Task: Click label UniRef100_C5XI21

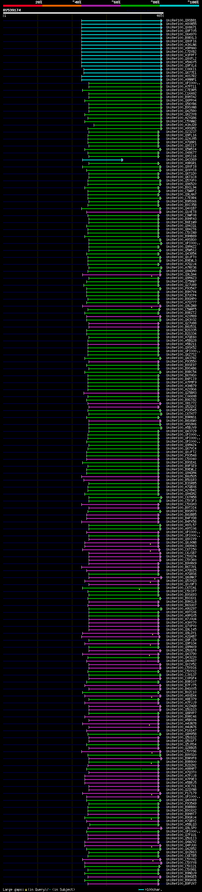Action: 181,866
